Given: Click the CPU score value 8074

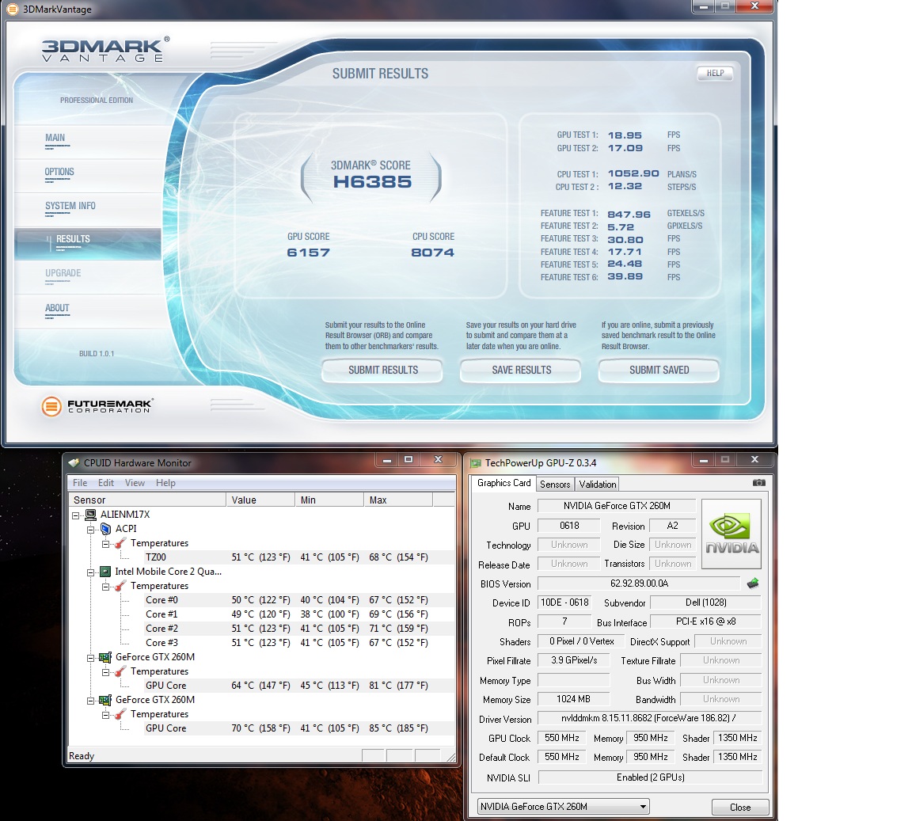Looking at the screenshot, I should pos(433,253).
